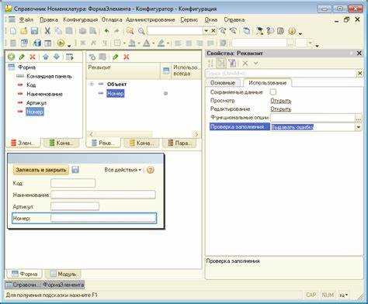The height and width of the screenshot is (304, 368).
Task: Click confirm checkmark icon in Свойства toolbar
Action: click(256, 64)
